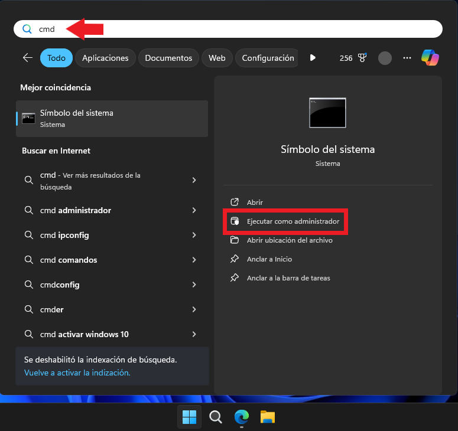This screenshot has width=458, height=431.
Task: Launch Microsoft Edge from taskbar
Action: click(x=242, y=417)
